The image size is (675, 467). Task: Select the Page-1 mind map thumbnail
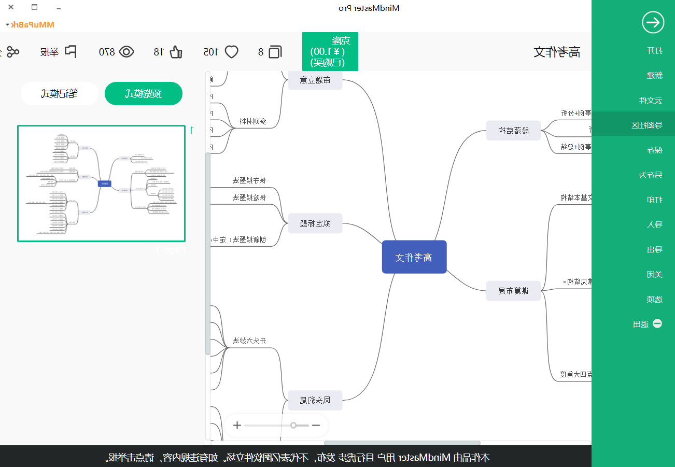[x=101, y=183]
